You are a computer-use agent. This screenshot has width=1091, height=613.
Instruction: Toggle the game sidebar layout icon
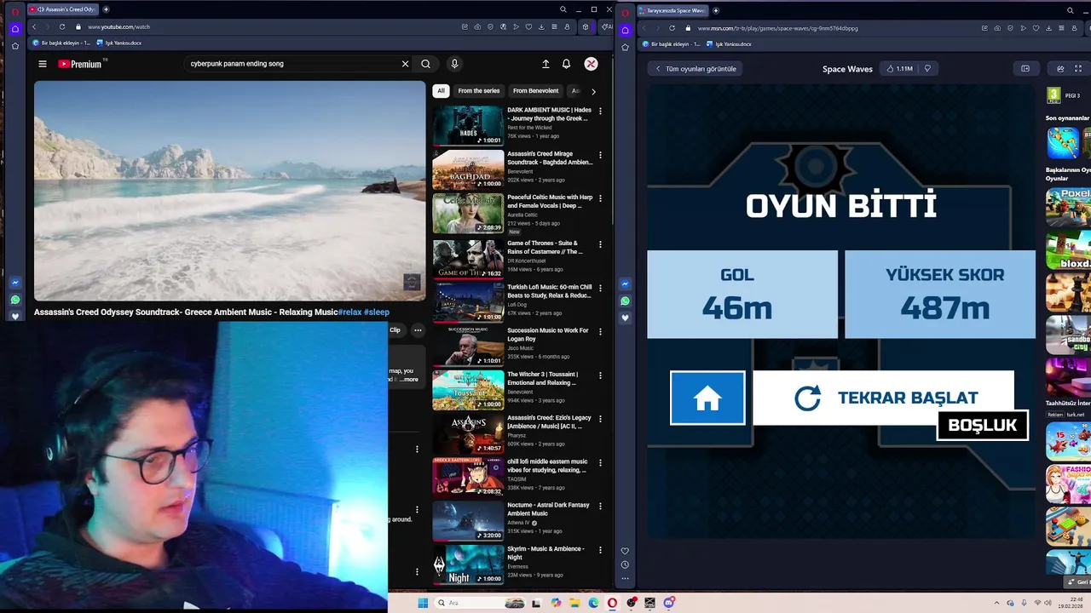(x=1025, y=69)
